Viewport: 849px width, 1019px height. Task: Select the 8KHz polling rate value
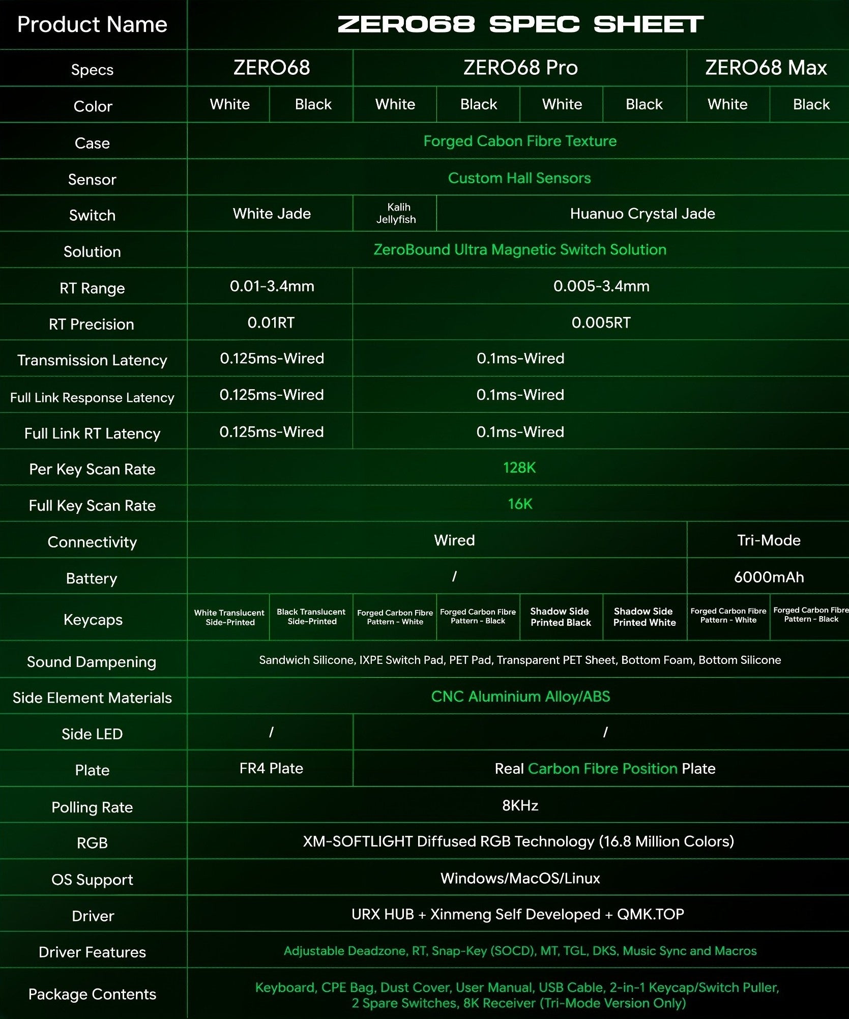(520, 805)
